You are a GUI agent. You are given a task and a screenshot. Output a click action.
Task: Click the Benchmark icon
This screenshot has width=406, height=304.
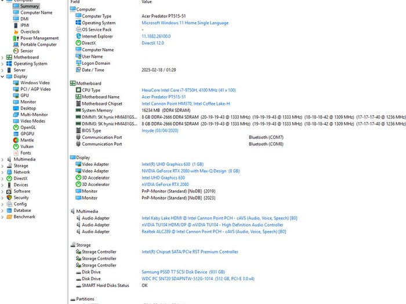9,217
